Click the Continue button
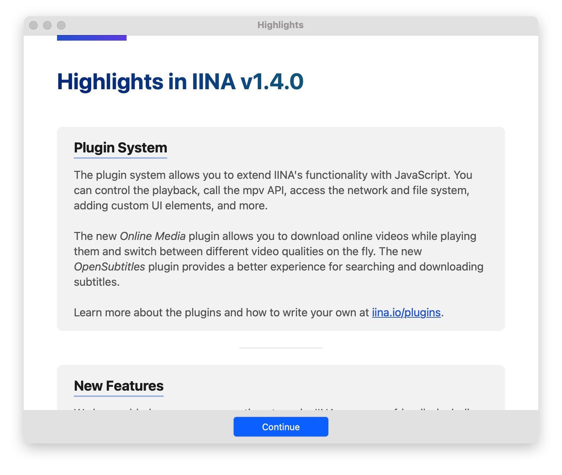This screenshot has height=475, width=562. click(281, 427)
